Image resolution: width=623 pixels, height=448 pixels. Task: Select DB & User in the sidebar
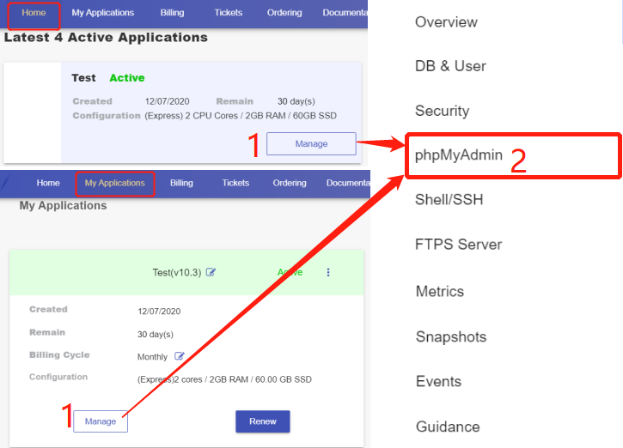click(450, 66)
